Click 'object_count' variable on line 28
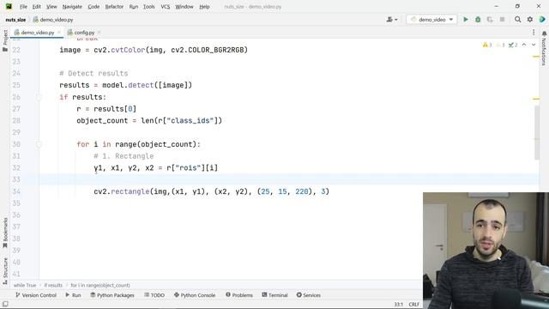Viewport: 549px width, 309px height. pyautogui.click(x=102, y=120)
